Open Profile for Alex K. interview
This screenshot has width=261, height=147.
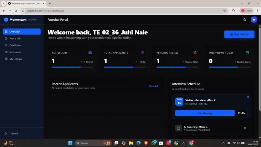point(242,113)
